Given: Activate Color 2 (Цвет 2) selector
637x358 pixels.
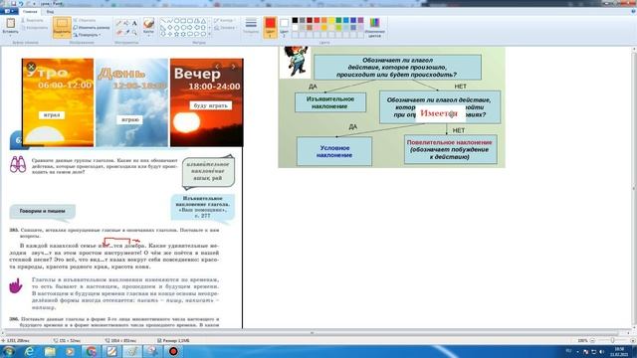Looking at the screenshot, I should coord(284,28).
